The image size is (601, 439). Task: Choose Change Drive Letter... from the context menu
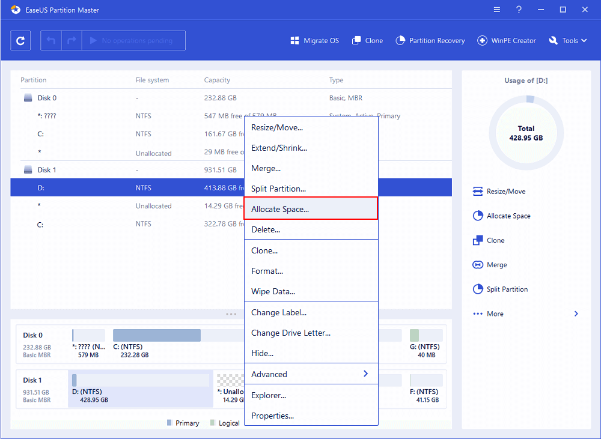point(311,333)
